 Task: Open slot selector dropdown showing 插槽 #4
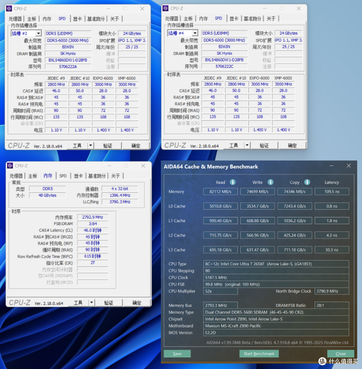[195, 33]
